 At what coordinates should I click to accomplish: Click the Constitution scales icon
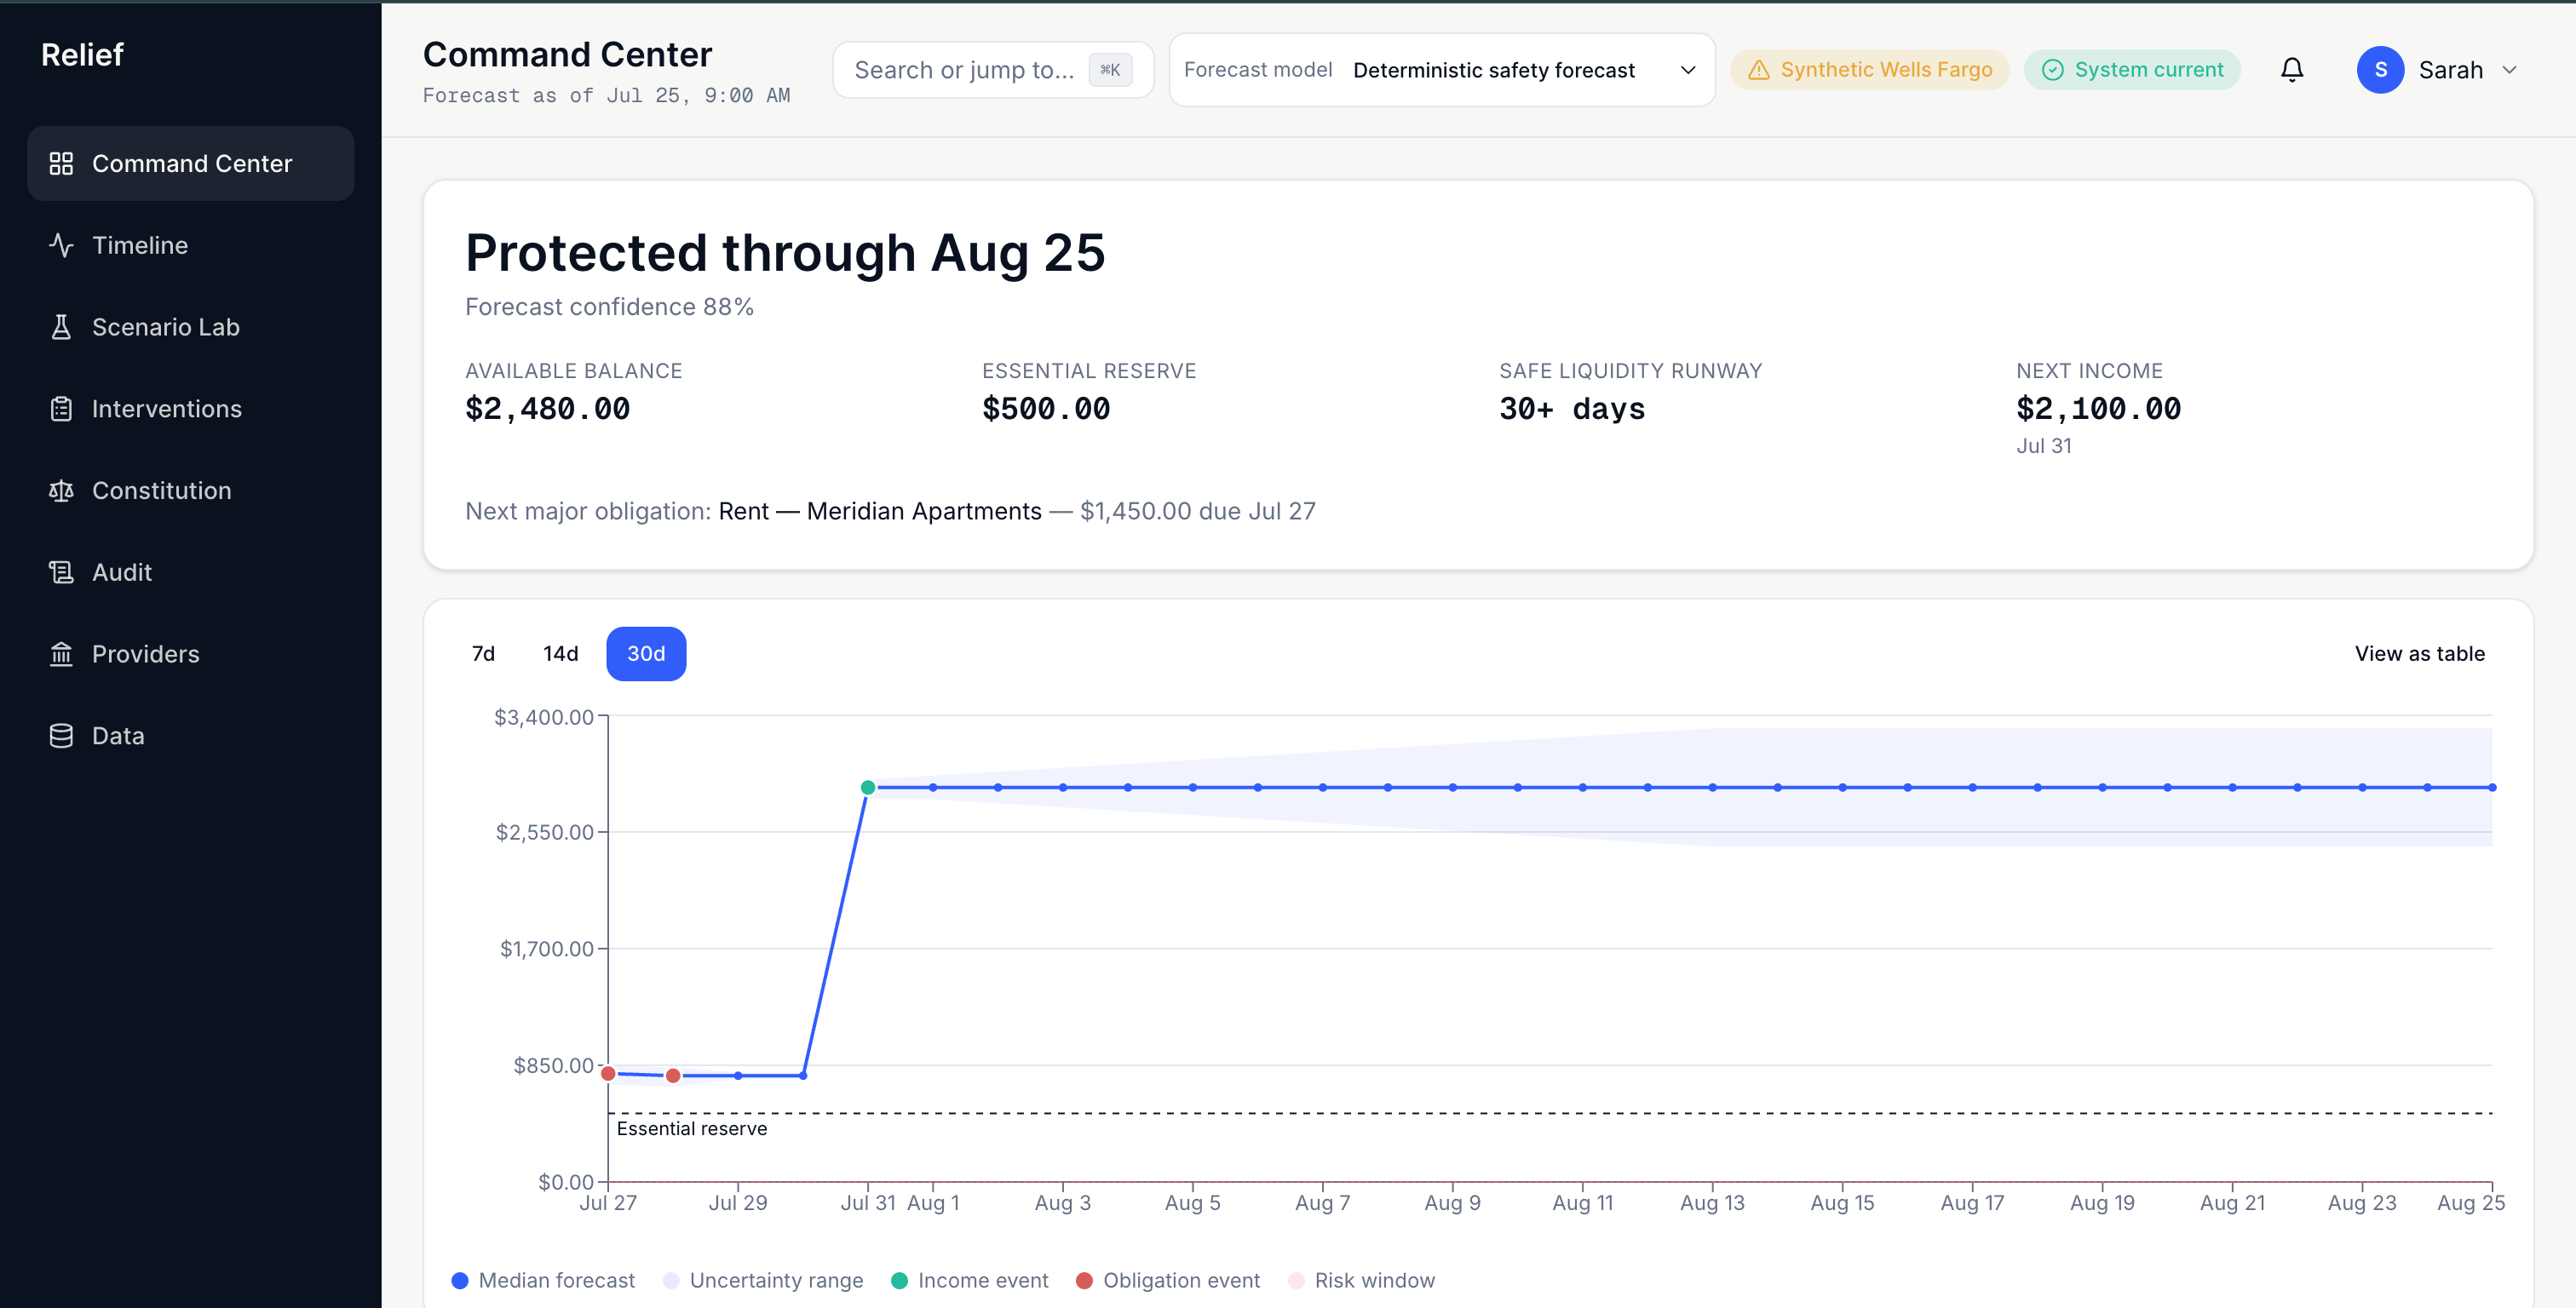61,491
